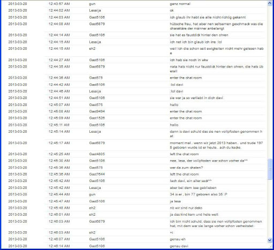The image size is (274, 250).
Task: Click 'genau eh' message by Gast5106
Action: pyautogui.click(x=178, y=239)
